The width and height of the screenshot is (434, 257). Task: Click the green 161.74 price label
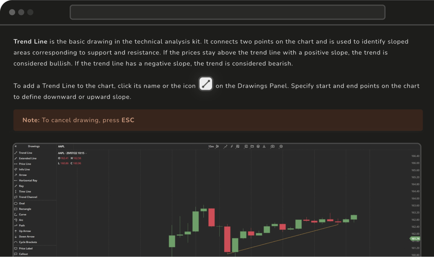415,238
